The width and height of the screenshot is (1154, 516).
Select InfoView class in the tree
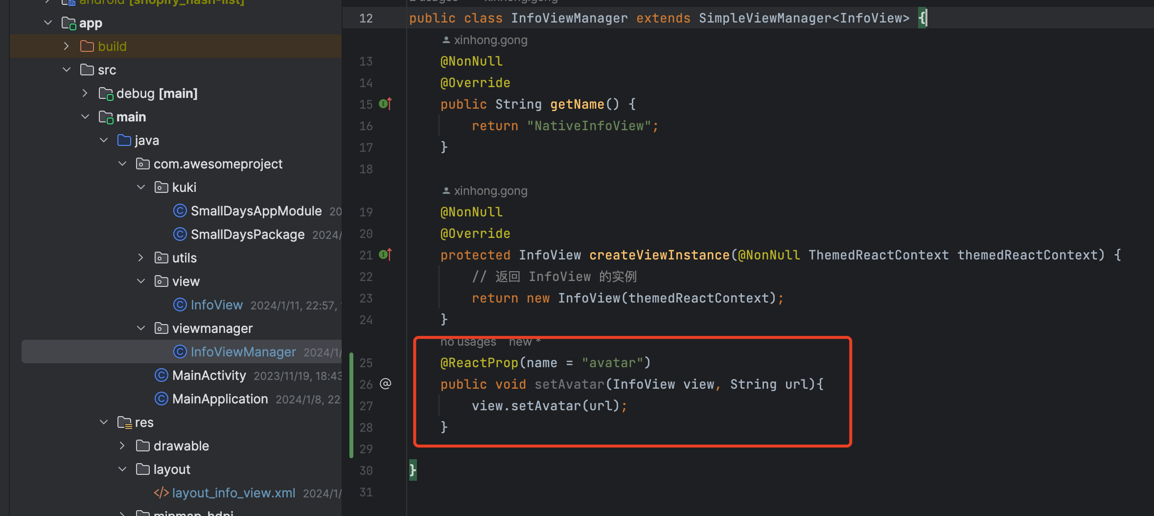click(x=217, y=305)
